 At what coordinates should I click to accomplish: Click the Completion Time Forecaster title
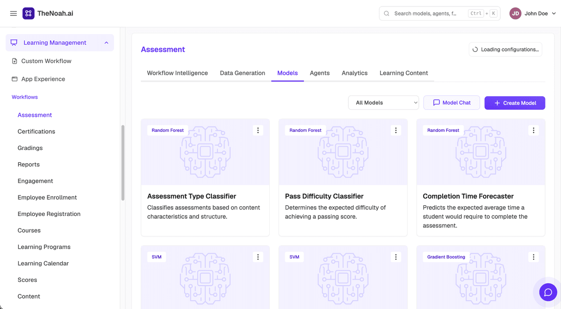468,196
